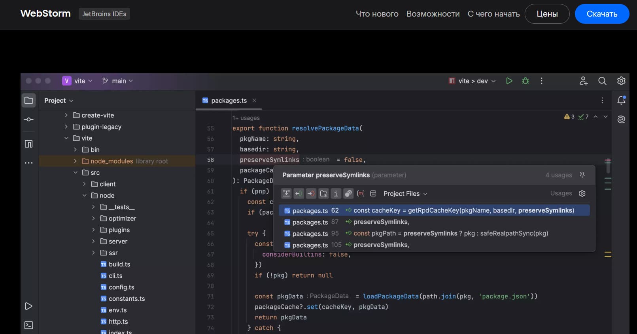Collapse the vite folder

point(66,138)
